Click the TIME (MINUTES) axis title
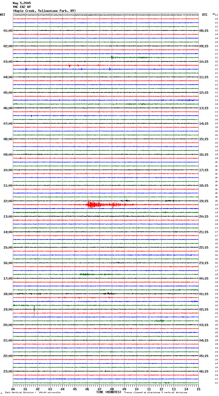 (x=109, y=392)
